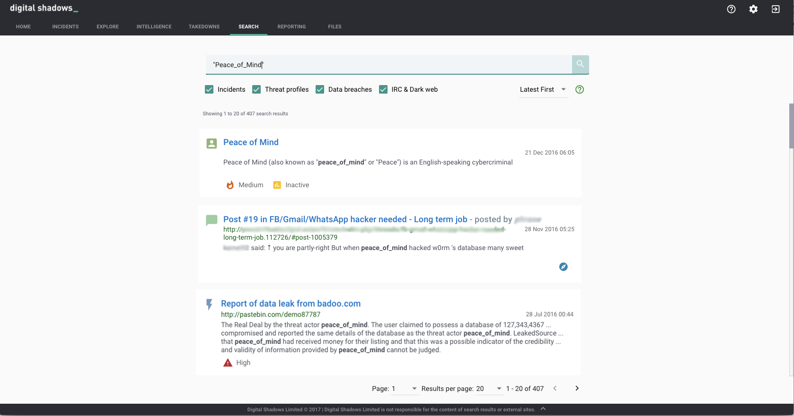Go to the EXPLORE tab
Screen dimensions: 794x416
pyautogui.click(x=108, y=26)
